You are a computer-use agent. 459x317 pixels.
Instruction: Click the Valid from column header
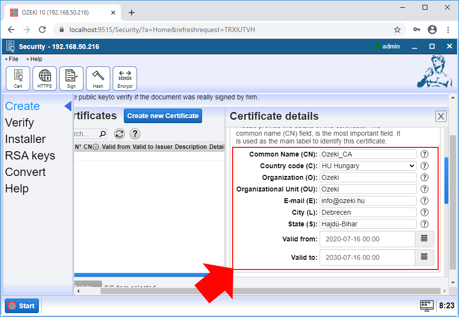[116, 147]
